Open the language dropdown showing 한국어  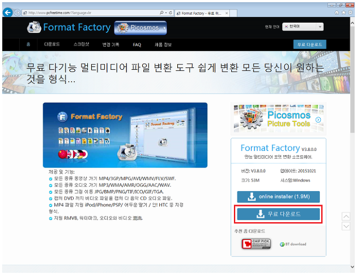point(303,27)
